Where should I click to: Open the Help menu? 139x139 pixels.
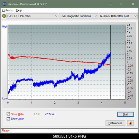click(x=19, y=10)
